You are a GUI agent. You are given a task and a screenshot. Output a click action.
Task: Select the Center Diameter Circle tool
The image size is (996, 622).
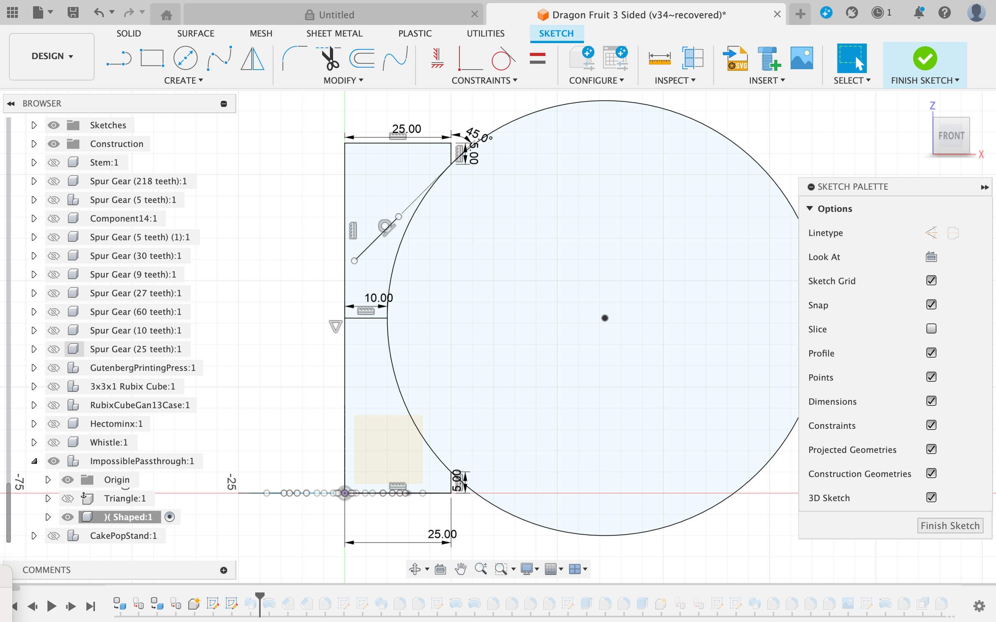pos(185,58)
